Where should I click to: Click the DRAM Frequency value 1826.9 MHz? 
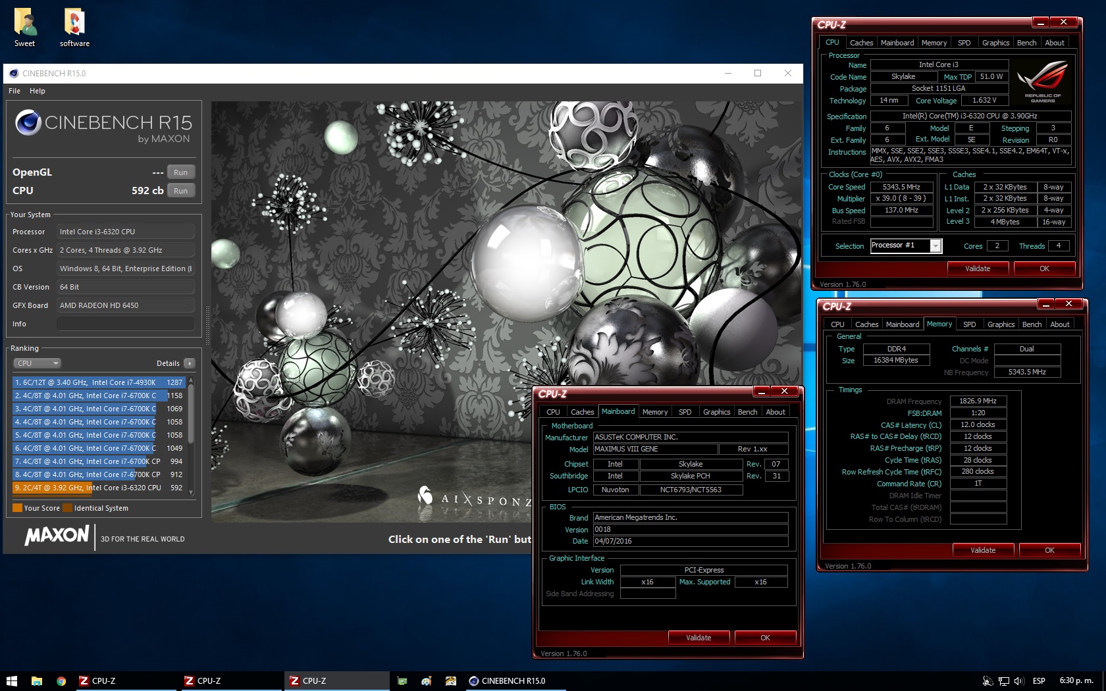[x=978, y=401]
